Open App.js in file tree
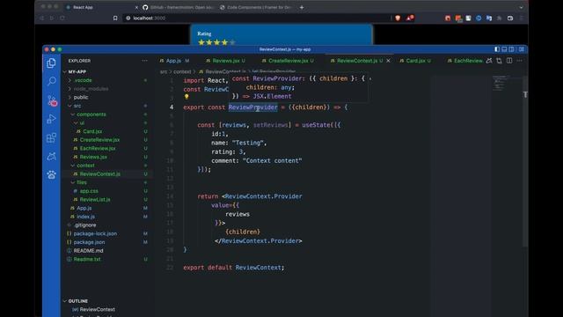The height and width of the screenshot is (317, 563). (x=84, y=208)
